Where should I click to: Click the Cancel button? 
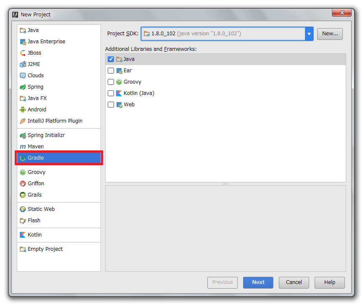pos(294,282)
